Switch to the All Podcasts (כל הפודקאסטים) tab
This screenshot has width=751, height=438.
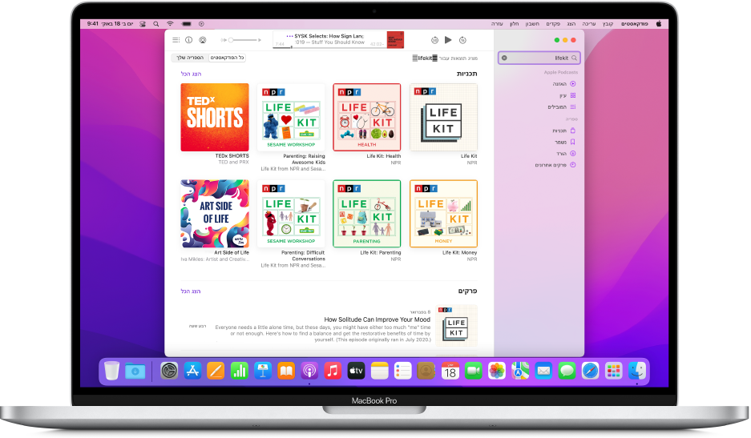coord(227,58)
